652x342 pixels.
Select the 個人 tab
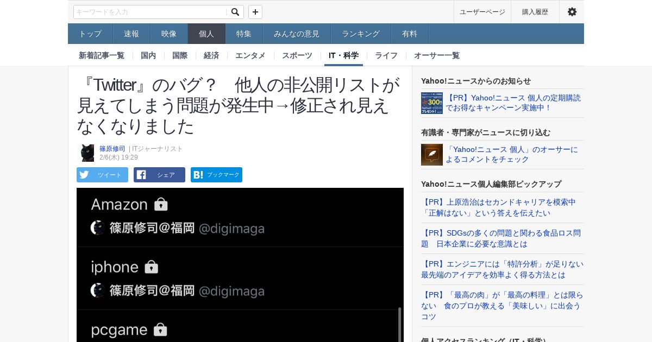click(206, 34)
